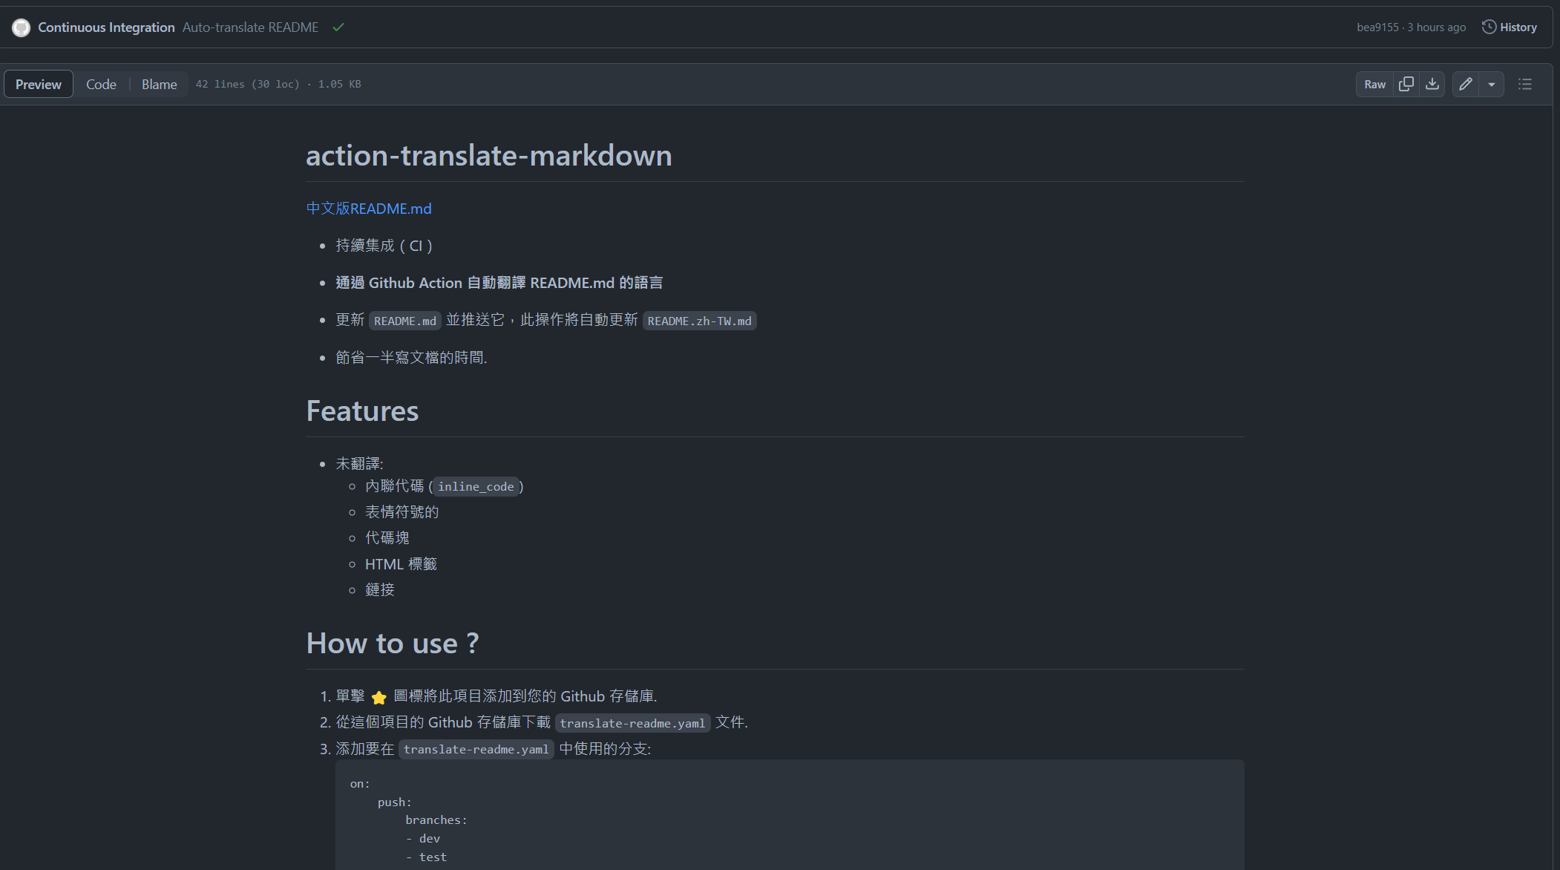The image size is (1560, 870).
Task: Open the edit options dropdown arrow
Action: coord(1492,84)
